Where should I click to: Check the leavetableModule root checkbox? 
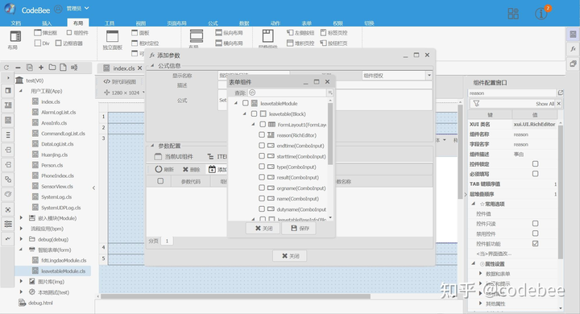pos(246,103)
